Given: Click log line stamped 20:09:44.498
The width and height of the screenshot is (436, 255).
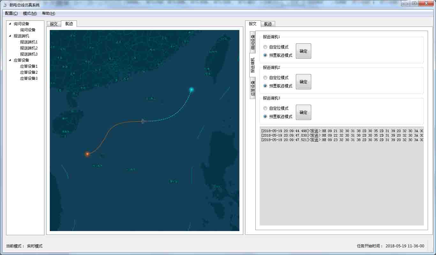Looking at the screenshot, I should click(342, 131).
